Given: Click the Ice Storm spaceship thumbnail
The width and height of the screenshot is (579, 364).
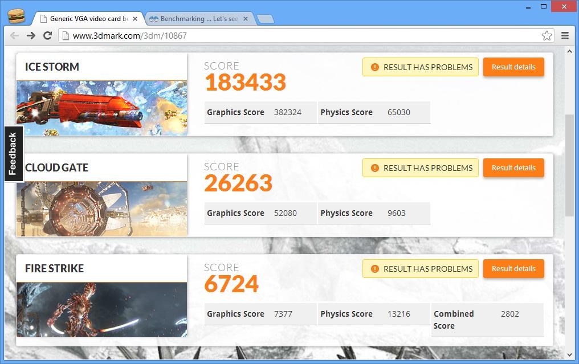Looking at the screenshot, I should pyautogui.click(x=101, y=108).
